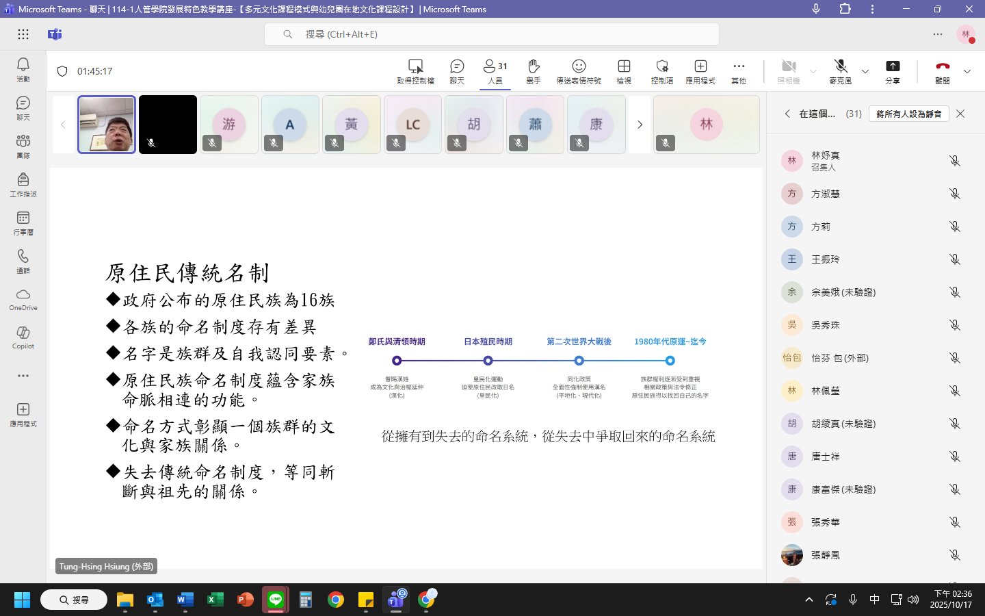985x616 pixels.
Task: Open OneDrive in the left sidebar
Action: coord(23,298)
